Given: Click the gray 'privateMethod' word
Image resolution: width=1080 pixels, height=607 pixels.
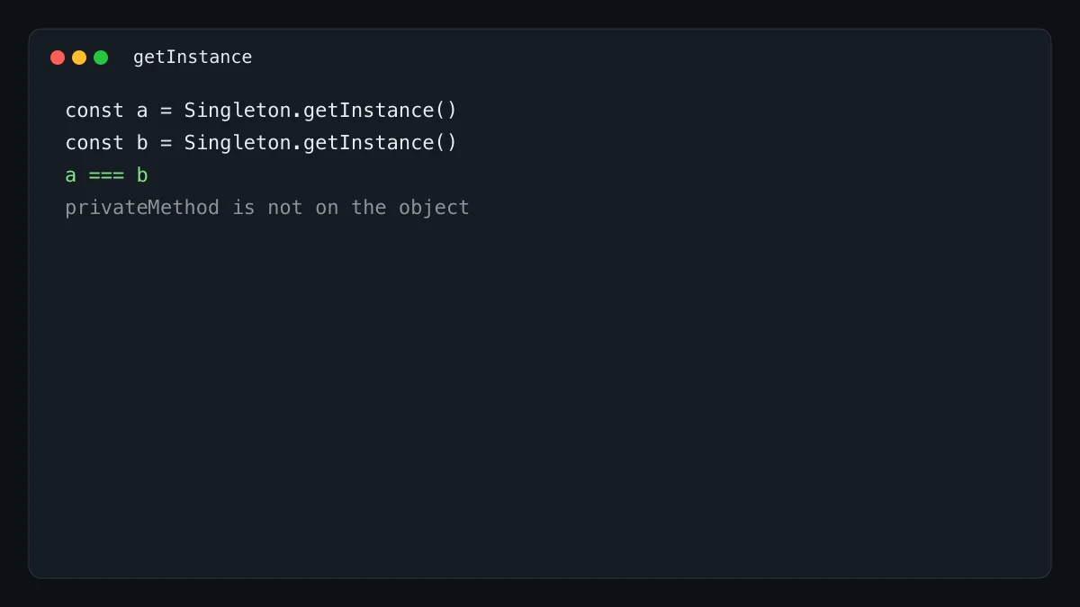Looking at the screenshot, I should coord(142,208).
